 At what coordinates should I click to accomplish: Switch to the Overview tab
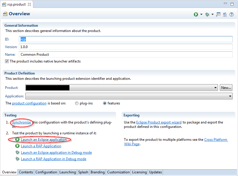click(x=9, y=172)
